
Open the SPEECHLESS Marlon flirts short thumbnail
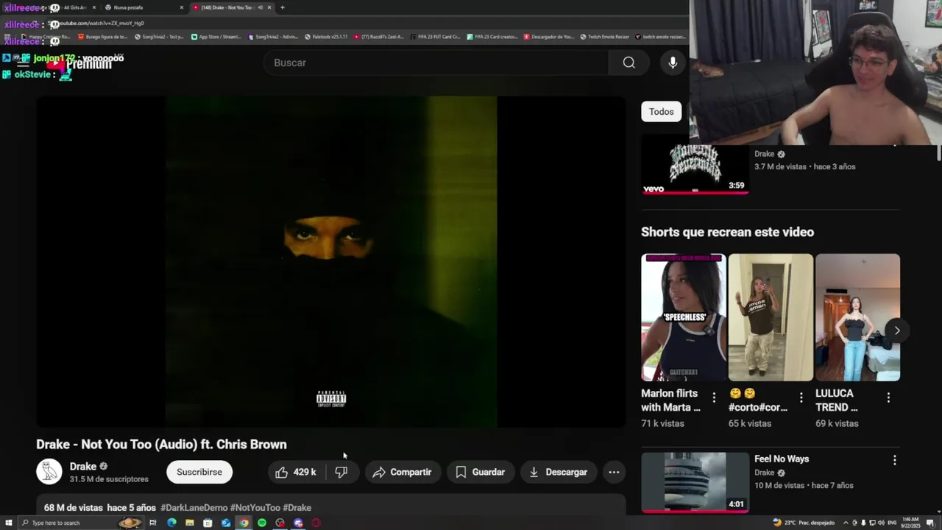(x=683, y=317)
